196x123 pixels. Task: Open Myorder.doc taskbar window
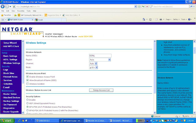[x=96, y=121]
